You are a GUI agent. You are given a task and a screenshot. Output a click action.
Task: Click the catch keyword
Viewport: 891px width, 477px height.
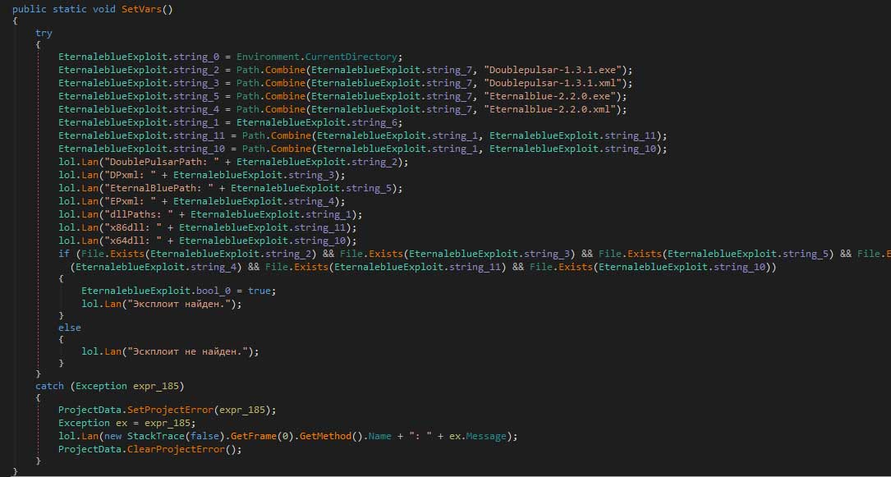(x=49, y=386)
